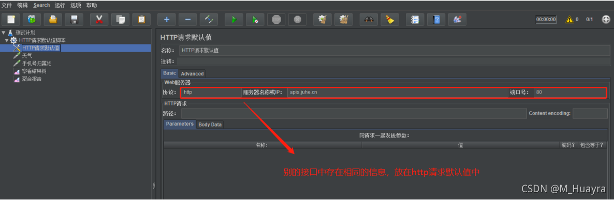614x200 pixels.
Task: Click the Toggle enable/disable toolbar icon
Action: [x=209, y=20]
